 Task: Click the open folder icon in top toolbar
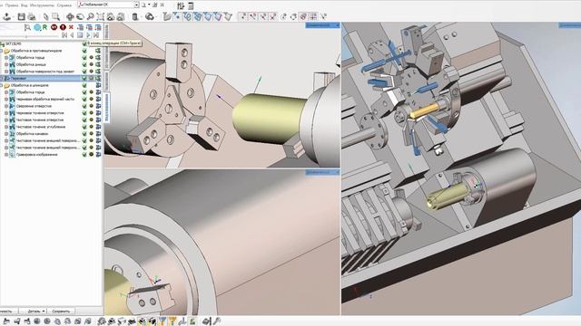(x=167, y=16)
